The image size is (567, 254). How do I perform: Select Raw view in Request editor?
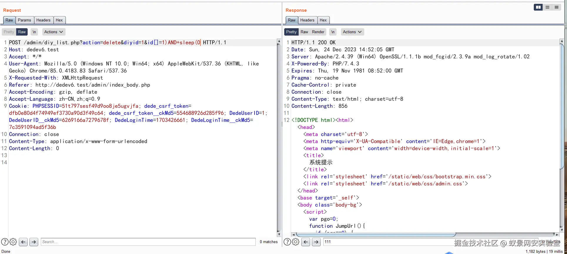(22, 32)
